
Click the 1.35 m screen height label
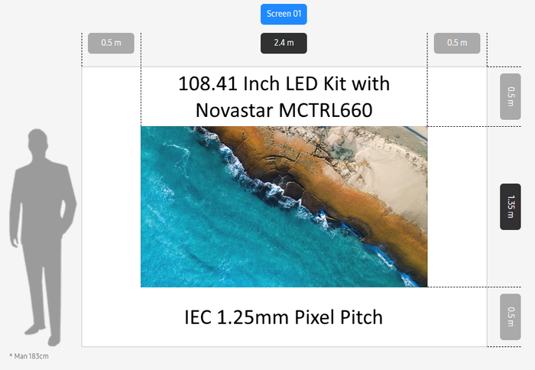510,206
